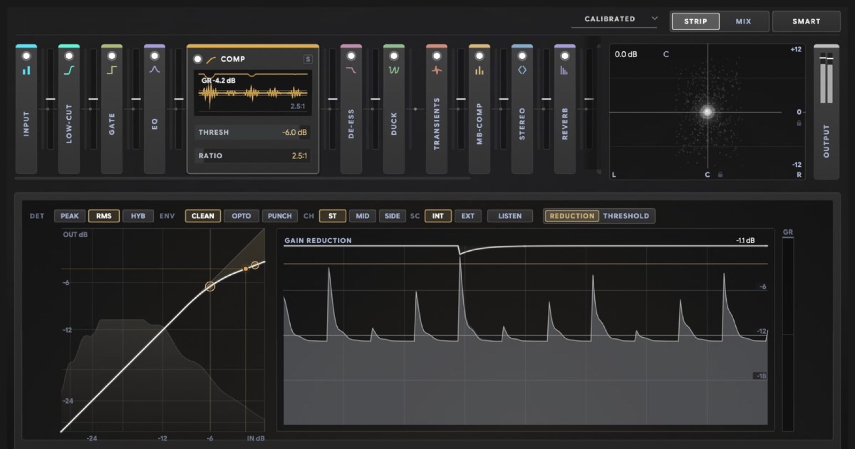
Task: Select the INPUT module bars icon
Action: tap(26, 70)
